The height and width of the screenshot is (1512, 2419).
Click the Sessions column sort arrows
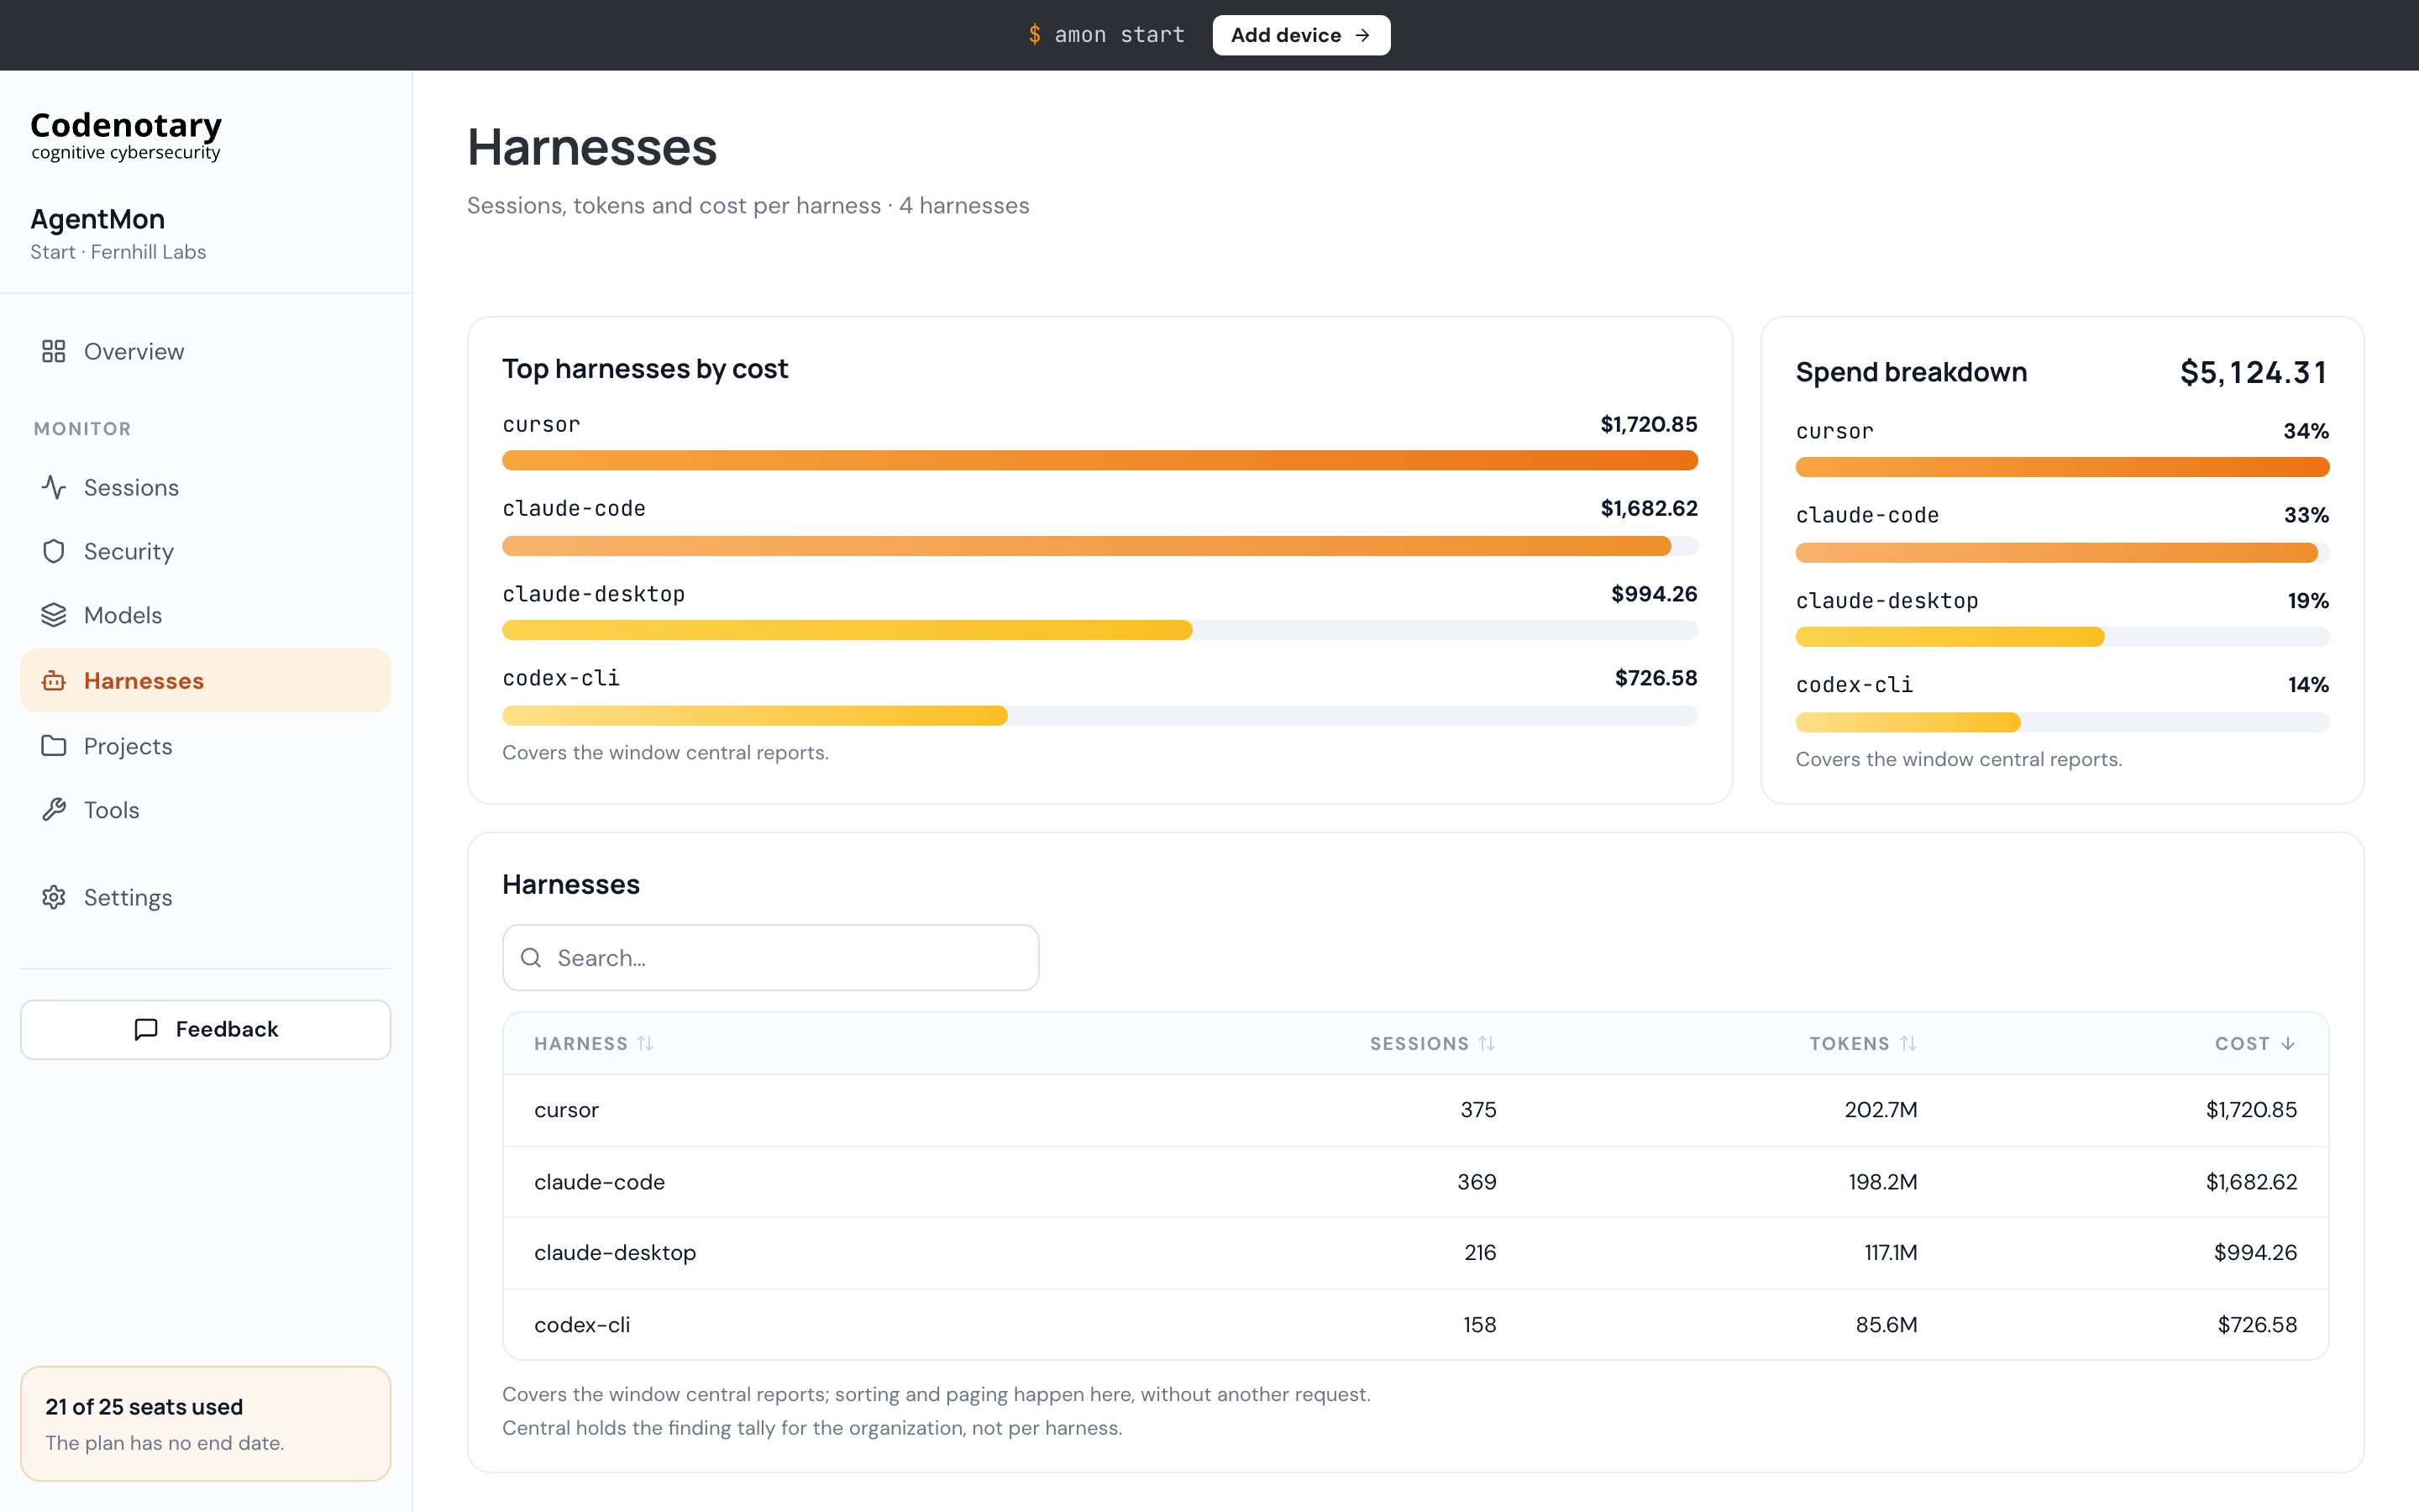click(x=1488, y=1043)
